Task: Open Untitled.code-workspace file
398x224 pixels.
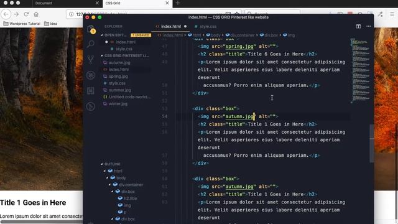Action: point(129,97)
